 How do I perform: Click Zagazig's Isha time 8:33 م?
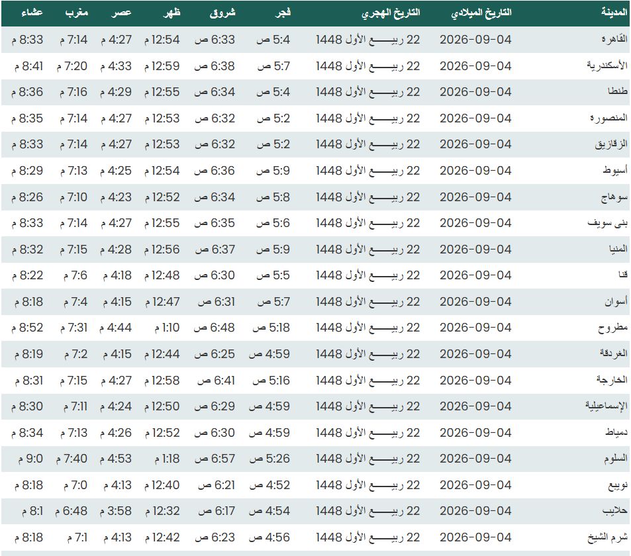tap(27, 144)
